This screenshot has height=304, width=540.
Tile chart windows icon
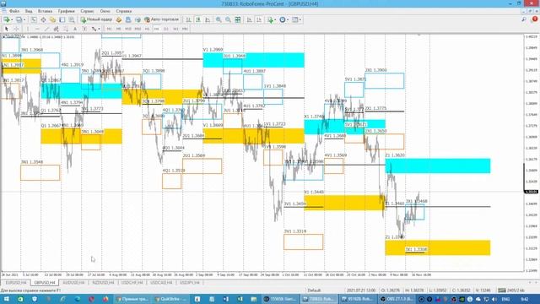click(238, 20)
